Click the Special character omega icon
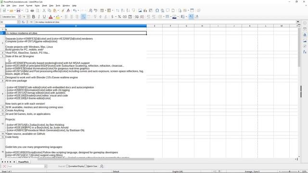This screenshot has width=308, height=173. tap(157, 11)
